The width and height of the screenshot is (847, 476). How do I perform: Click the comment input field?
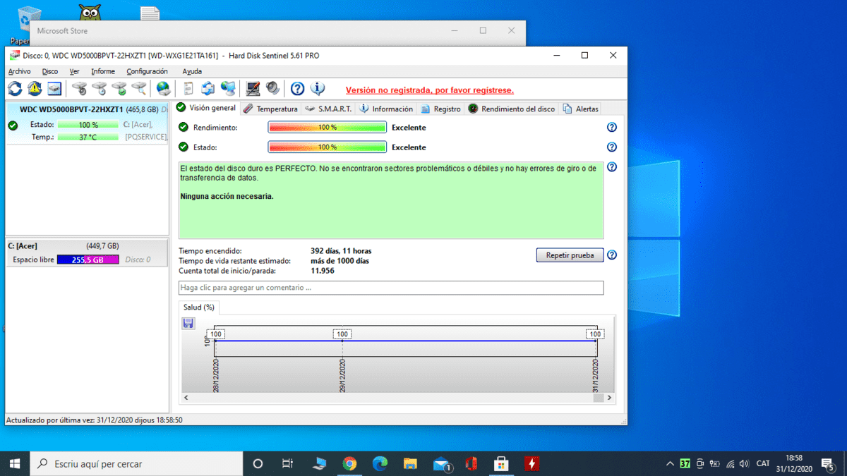click(x=391, y=288)
